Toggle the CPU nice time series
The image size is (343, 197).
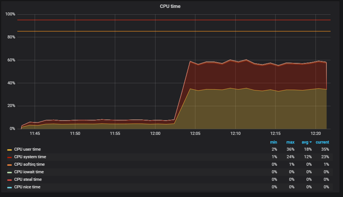(27, 187)
